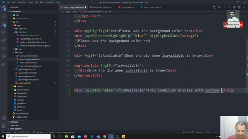Open the Help menu
Image resolution: width=248 pixels, height=139 pixels.
pyautogui.click(x=59, y=2)
